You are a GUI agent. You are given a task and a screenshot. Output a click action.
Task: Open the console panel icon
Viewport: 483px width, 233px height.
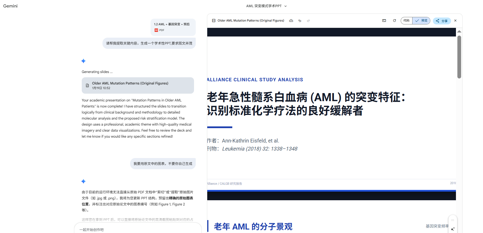384,21
